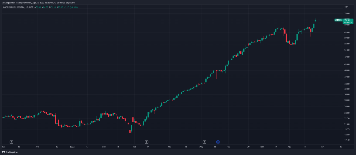Click the Haz label on the date axis
The width and height of the screenshot is (356, 155).
tap(228, 147)
